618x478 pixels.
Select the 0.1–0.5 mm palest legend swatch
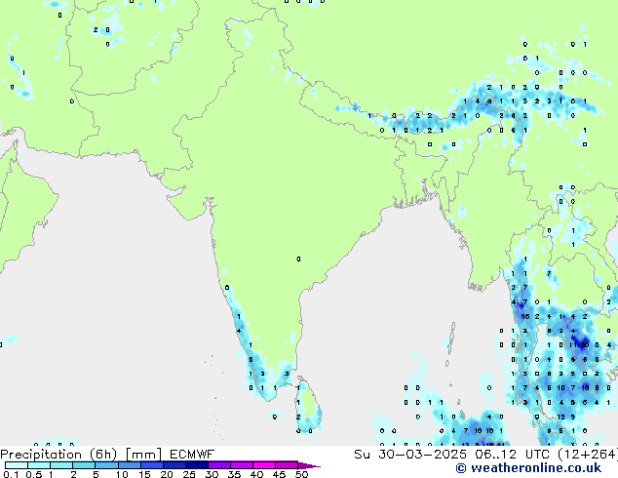click(x=17, y=465)
